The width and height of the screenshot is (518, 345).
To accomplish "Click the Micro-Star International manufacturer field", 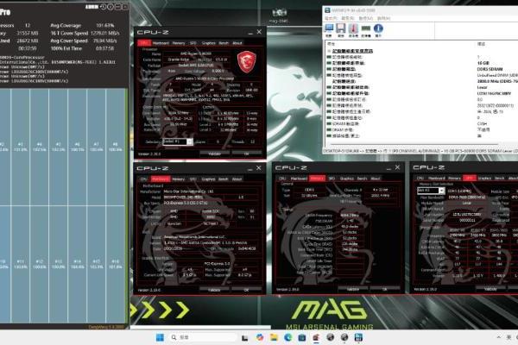I will pos(212,191).
